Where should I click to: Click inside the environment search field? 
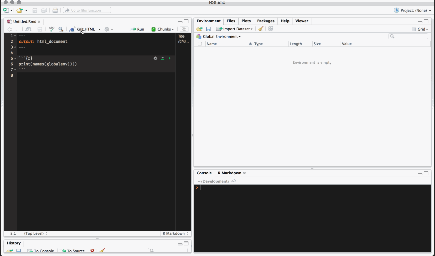coord(408,36)
